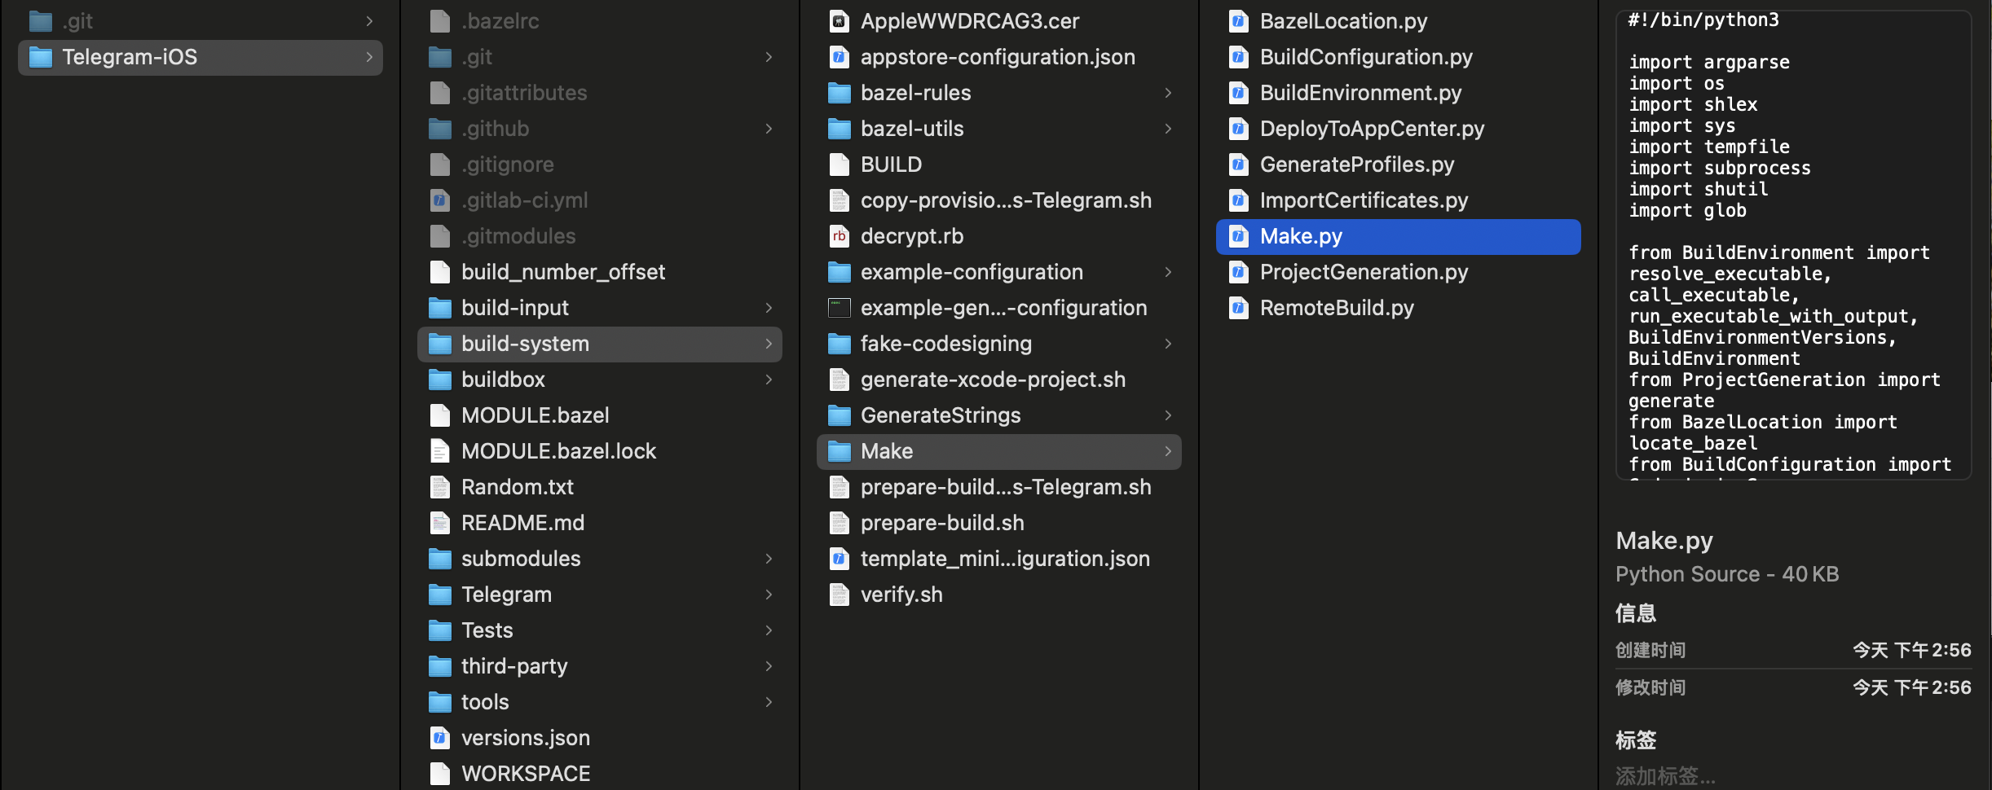Click the modification time row labeled 修改时间
This screenshot has height=790, width=1992.
pos(1793,687)
